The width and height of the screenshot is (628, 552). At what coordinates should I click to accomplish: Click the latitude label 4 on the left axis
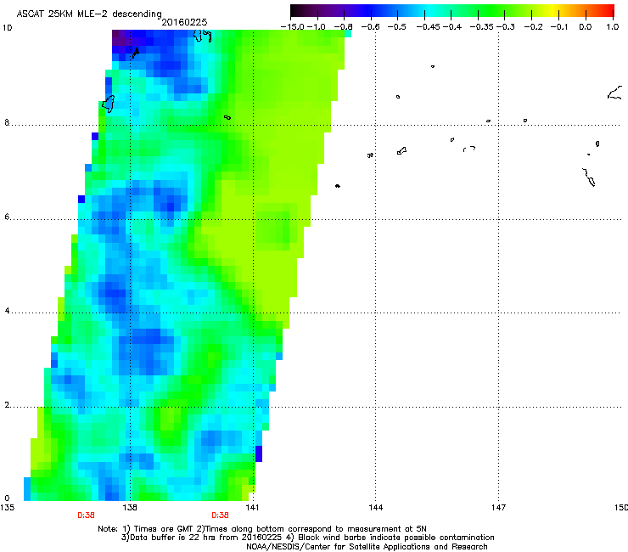tap(7, 311)
